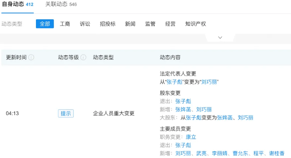Click 动态类型 column header in table
291x158 pixels.
pos(103,57)
